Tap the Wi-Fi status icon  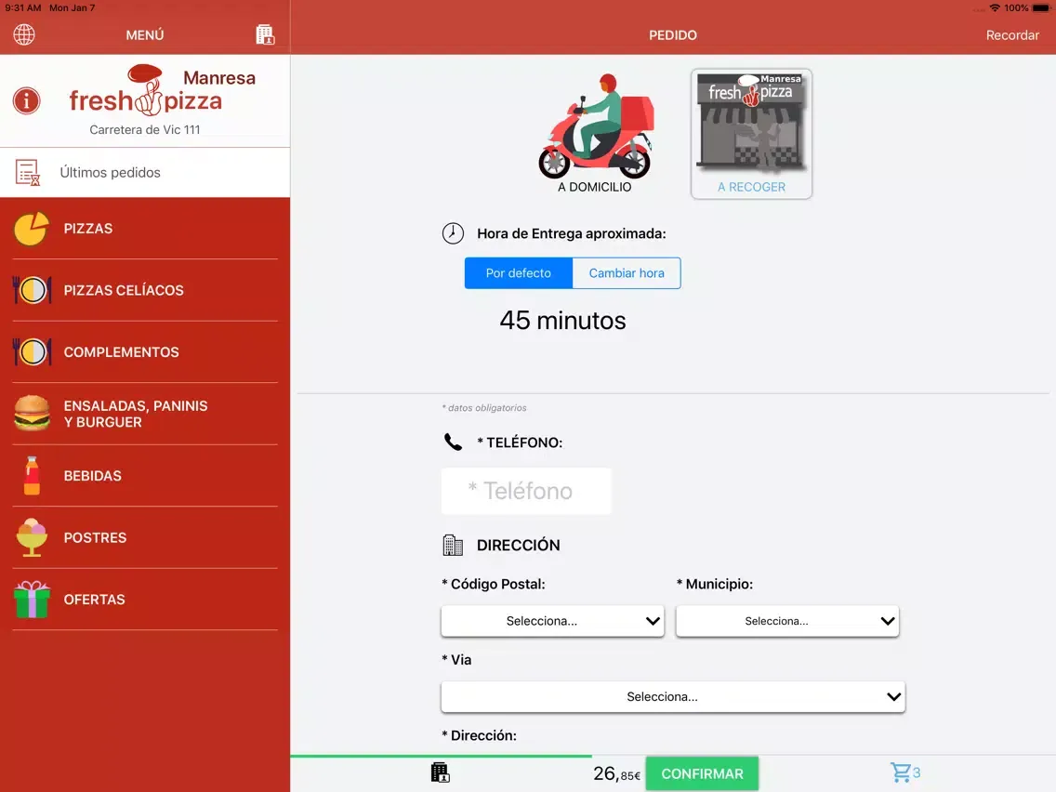pos(994,8)
